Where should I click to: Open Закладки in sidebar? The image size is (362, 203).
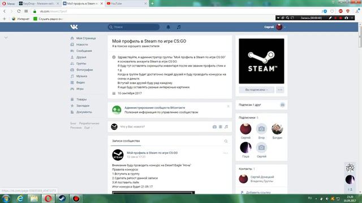pos(80,105)
